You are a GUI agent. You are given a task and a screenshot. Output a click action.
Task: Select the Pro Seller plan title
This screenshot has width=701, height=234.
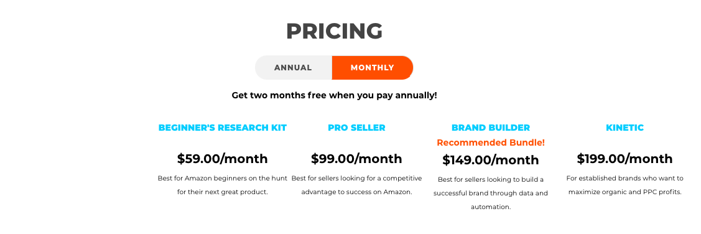[356, 128]
